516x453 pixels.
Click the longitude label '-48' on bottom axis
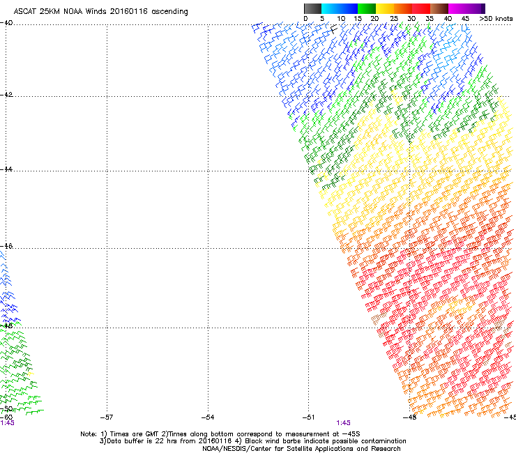tap(410, 417)
